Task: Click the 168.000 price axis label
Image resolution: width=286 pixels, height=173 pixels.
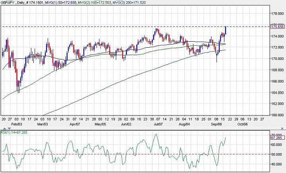Action: coord(277,70)
